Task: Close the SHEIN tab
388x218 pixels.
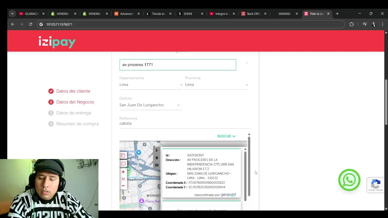Action: tap(202, 14)
